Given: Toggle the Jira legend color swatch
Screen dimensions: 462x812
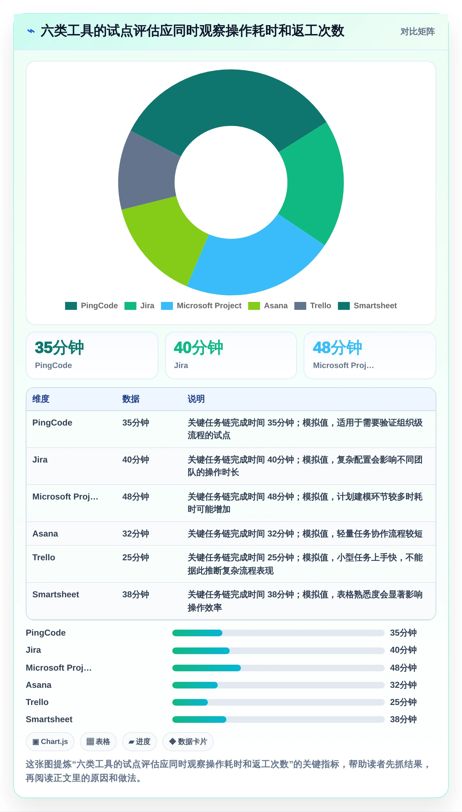Looking at the screenshot, I should [130, 306].
